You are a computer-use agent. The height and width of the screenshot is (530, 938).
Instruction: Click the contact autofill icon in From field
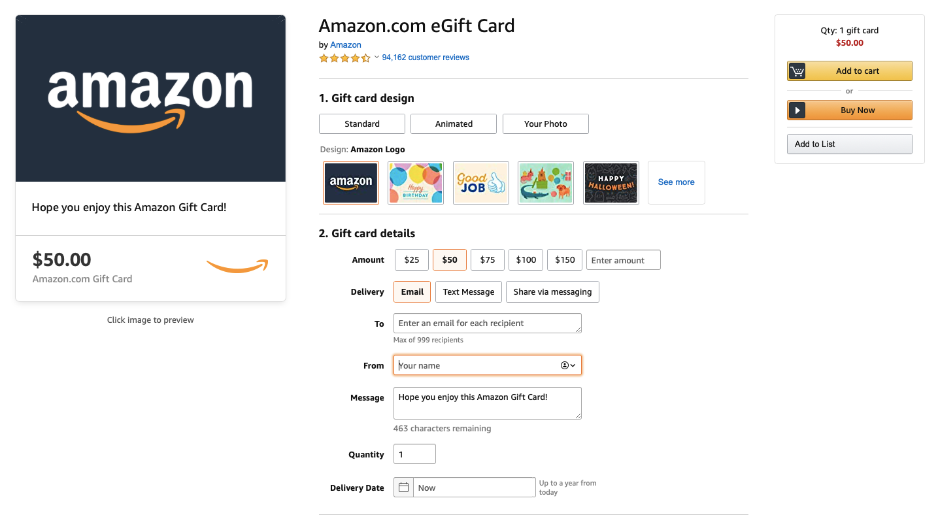[567, 365]
